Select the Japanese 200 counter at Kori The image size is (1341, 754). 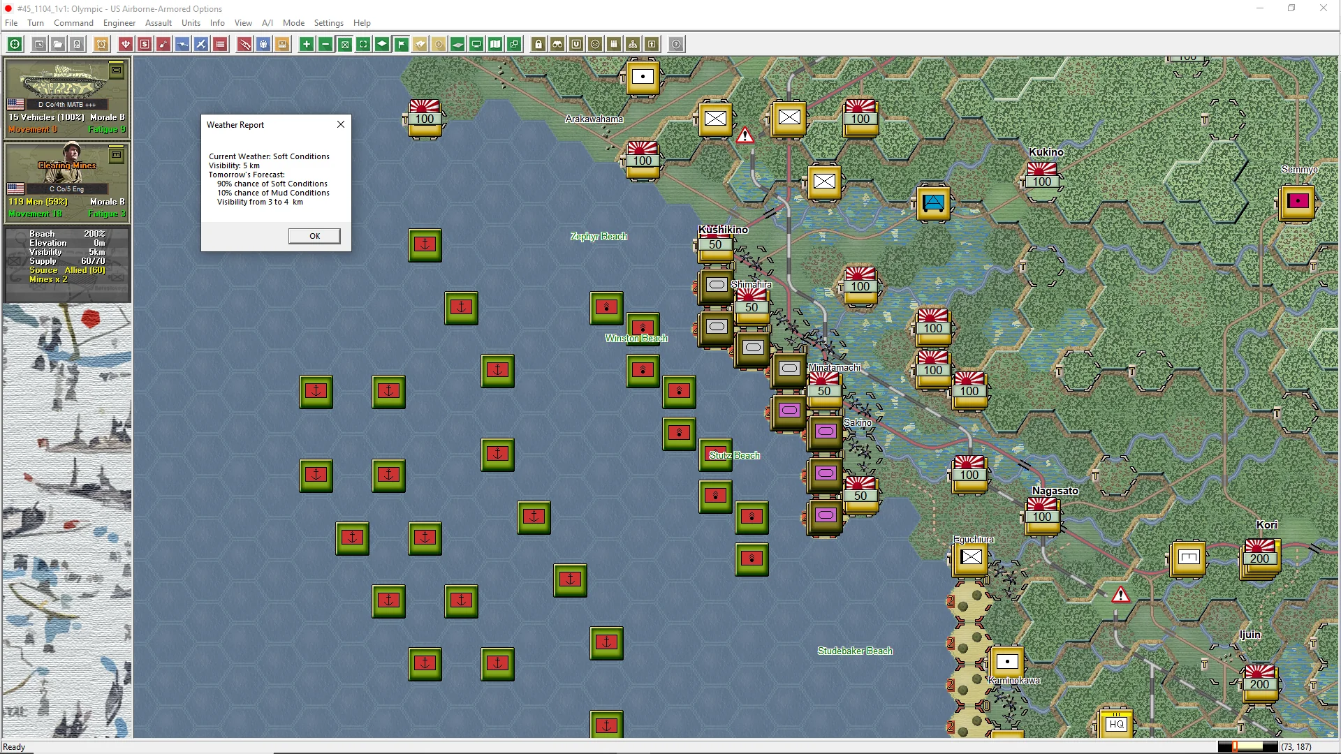[1259, 557]
